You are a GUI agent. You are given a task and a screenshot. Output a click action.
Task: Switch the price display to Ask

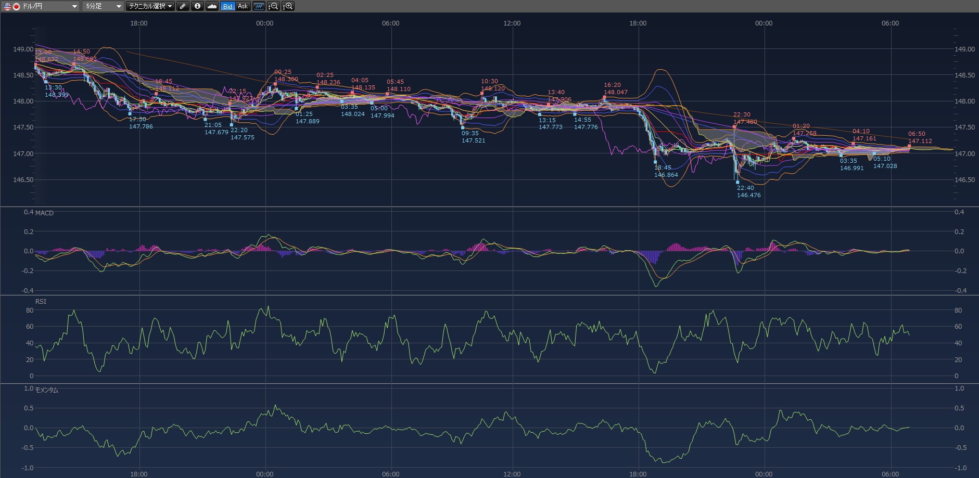tap(243, 6)
